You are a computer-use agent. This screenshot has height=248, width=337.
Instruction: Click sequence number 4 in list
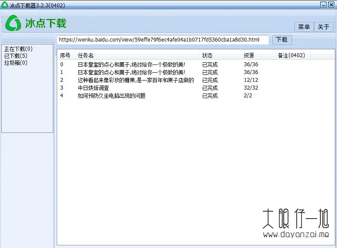(x=62, y=96)
